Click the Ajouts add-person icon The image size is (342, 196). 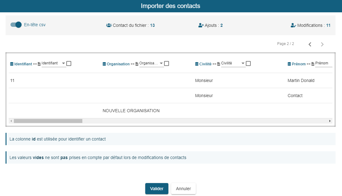pyautogui.click(x=201, y=26)
